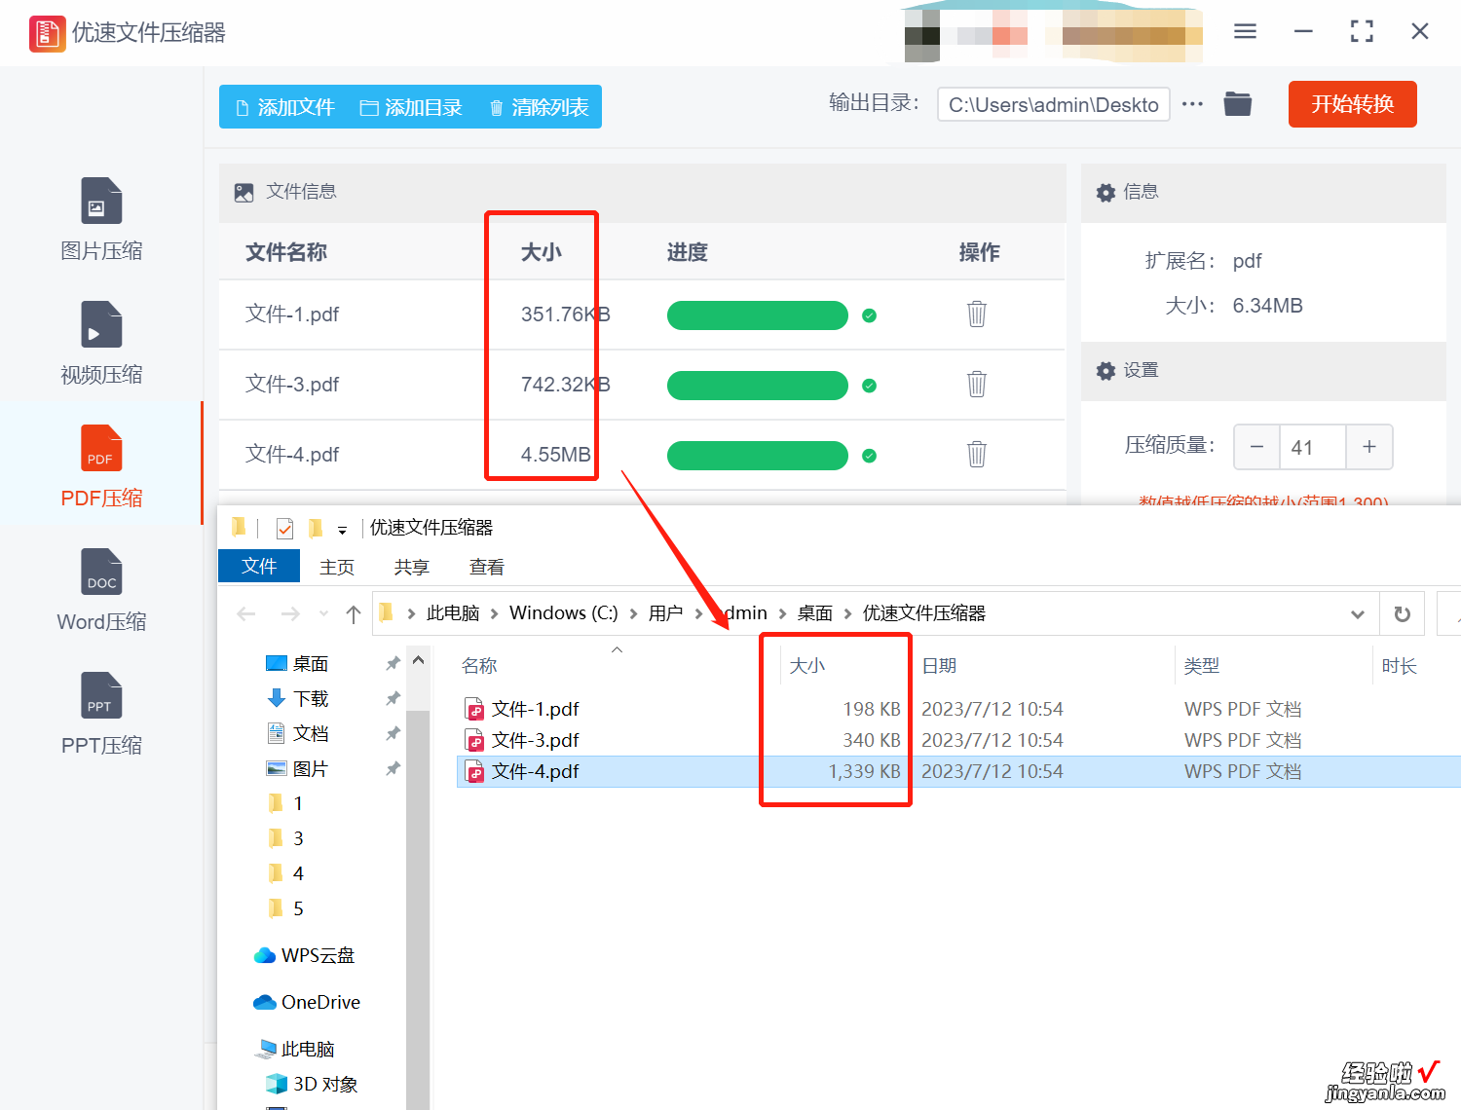1461x1110 pixels.
Task: Open output folder via dark folder icon
Action: click(1238, 103)
